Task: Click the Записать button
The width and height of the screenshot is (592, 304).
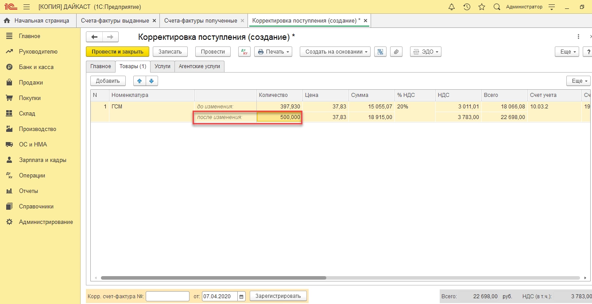Action: pyautogui.click(x=170, y=52)
